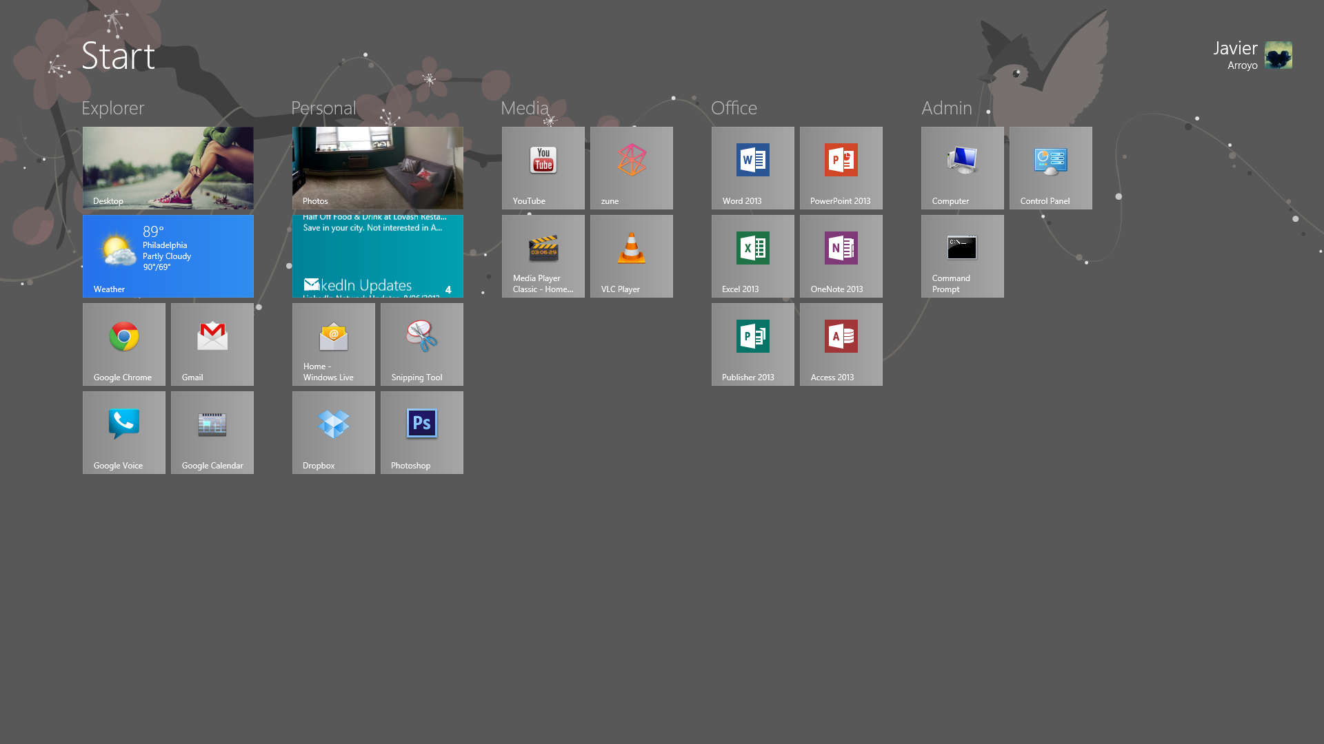Screen dimensions: 1324x744
Task: Open a Command Prompt
Action: point(962,256)
